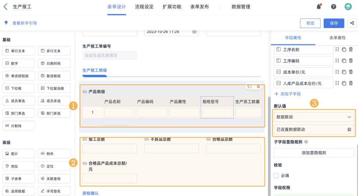Select the 生产报工明细 section tab
Screen dimensions: 358x196
point(94,70)
